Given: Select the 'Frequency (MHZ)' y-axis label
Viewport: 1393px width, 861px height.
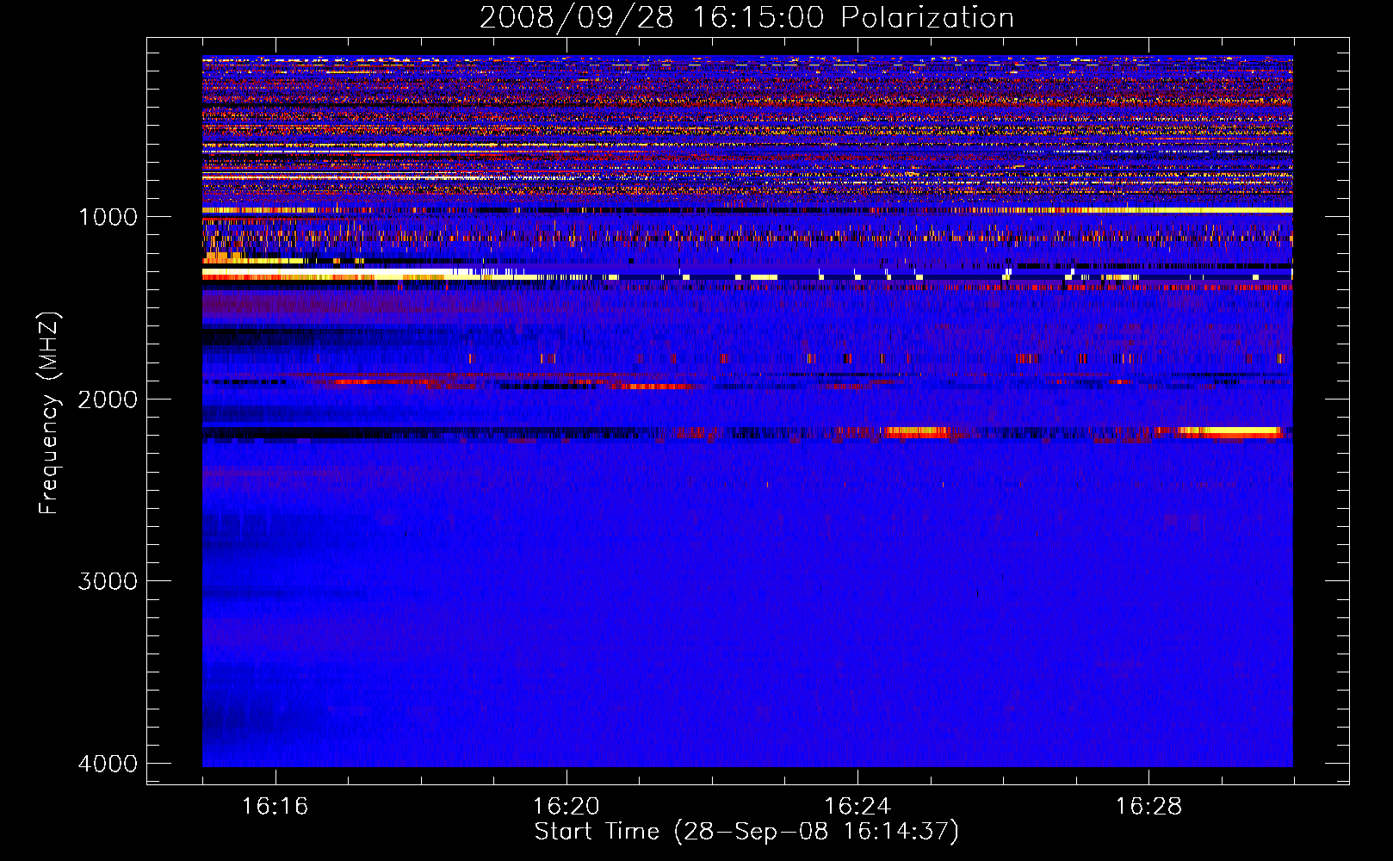Looking at the screenshot, I should (x=50, y=413).
